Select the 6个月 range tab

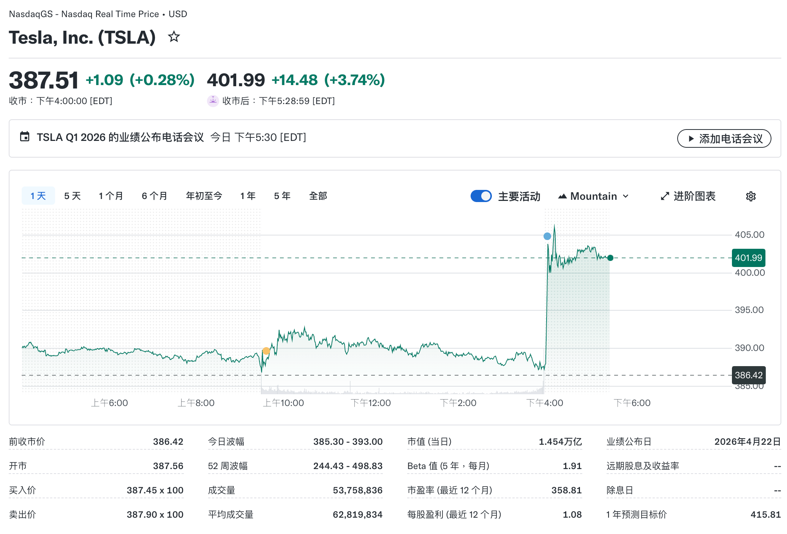154,196
